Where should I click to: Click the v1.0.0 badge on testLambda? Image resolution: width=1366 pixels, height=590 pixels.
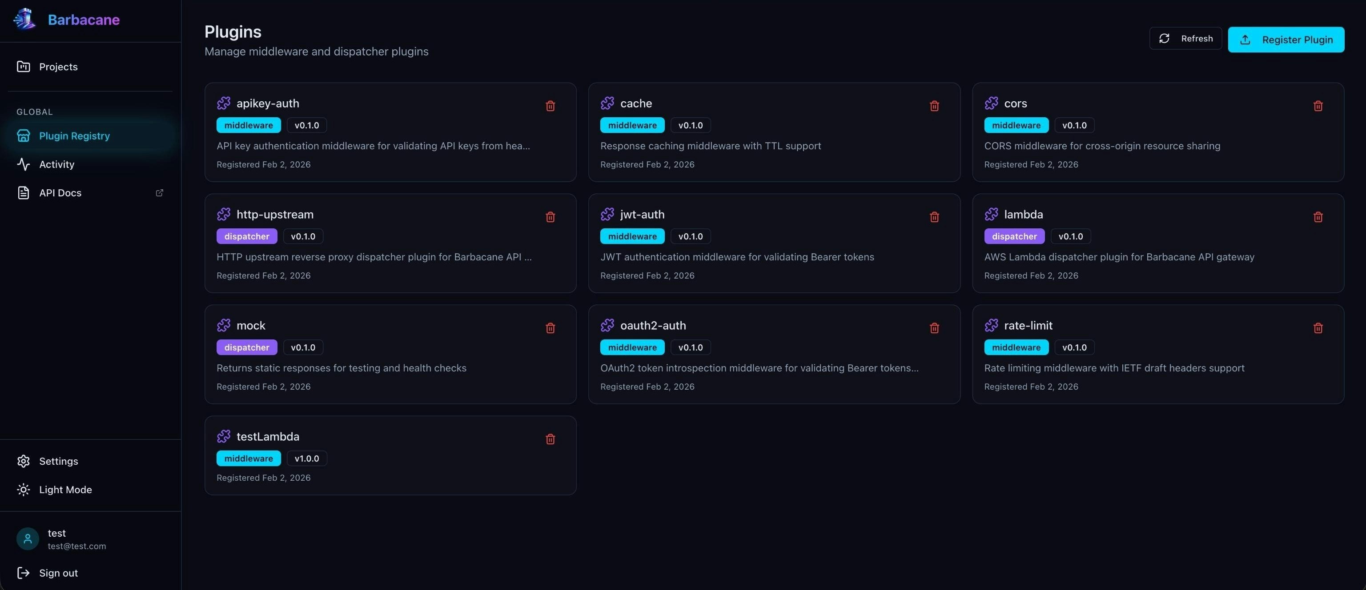(x=306, y=458)
